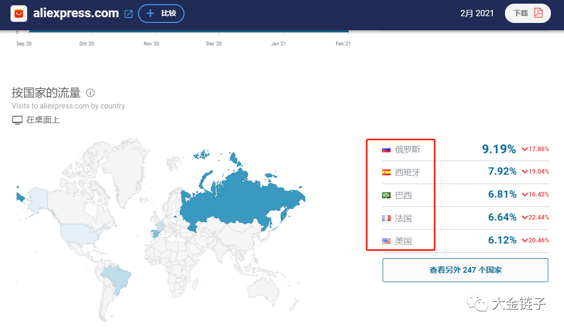Click the 6.64% traffic share value
Screen dimensions: 564x328
pos(502,217)
